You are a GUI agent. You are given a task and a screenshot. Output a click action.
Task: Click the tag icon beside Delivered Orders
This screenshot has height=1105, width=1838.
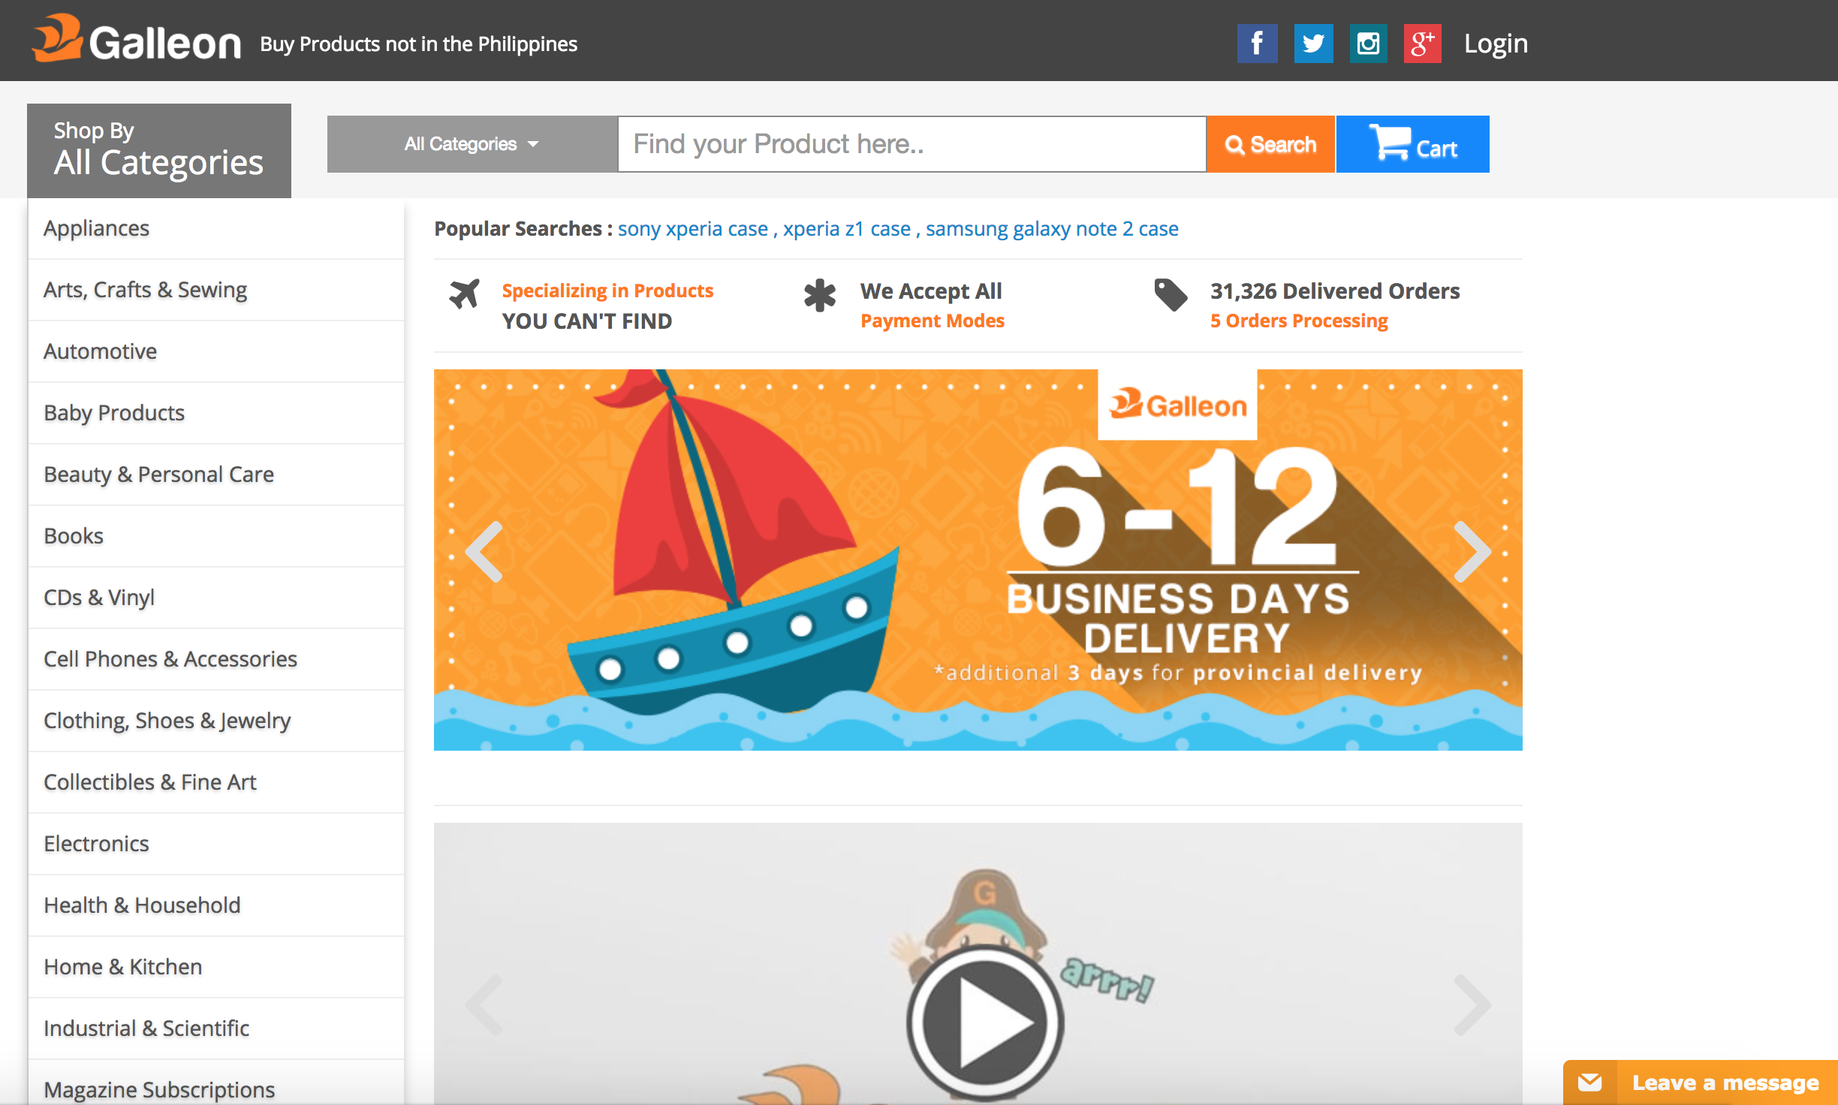(x=1171, y=294)
